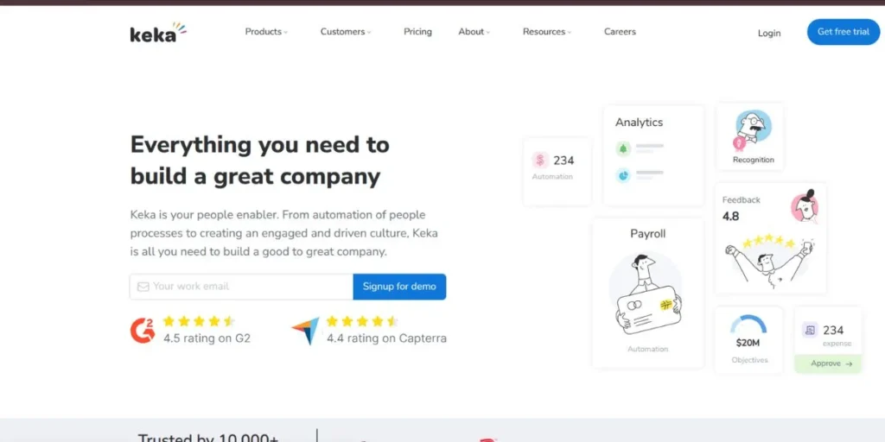Viewport: 885px width, 442px height.
Task: Click the Payroll card heading
Action: point(648,233)
